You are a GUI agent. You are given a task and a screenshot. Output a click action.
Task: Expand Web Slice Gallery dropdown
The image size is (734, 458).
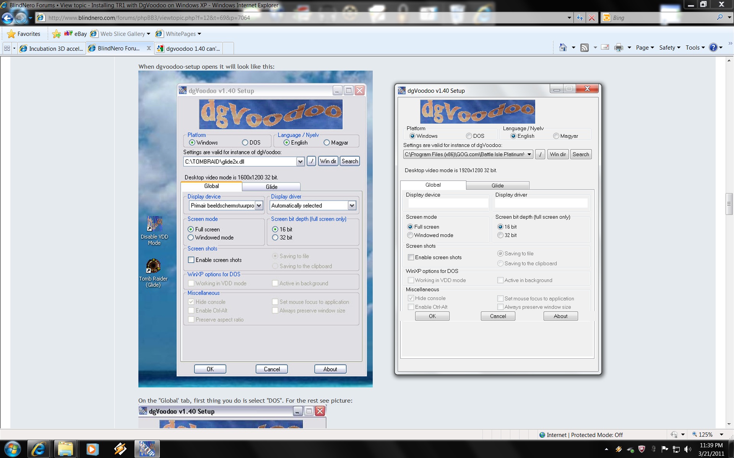click(x=148, y=34)
